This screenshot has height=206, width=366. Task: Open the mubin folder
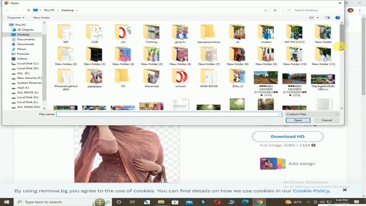click(266, 34)
